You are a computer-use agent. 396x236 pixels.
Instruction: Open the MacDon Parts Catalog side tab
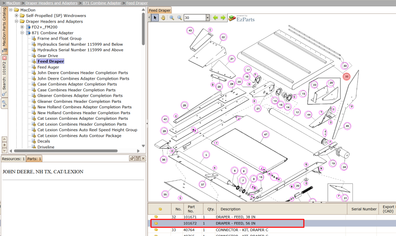4,30
